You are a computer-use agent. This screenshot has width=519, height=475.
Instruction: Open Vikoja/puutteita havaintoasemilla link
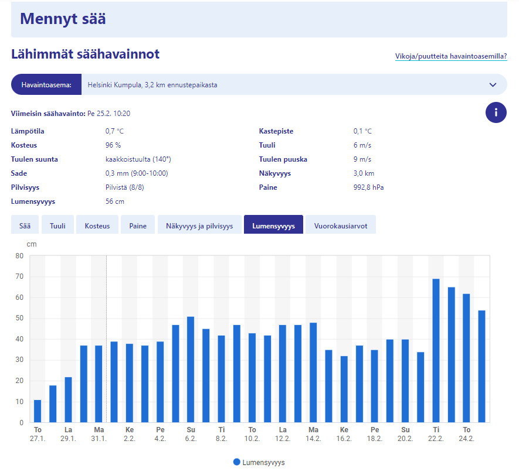(x=450, y=57)
